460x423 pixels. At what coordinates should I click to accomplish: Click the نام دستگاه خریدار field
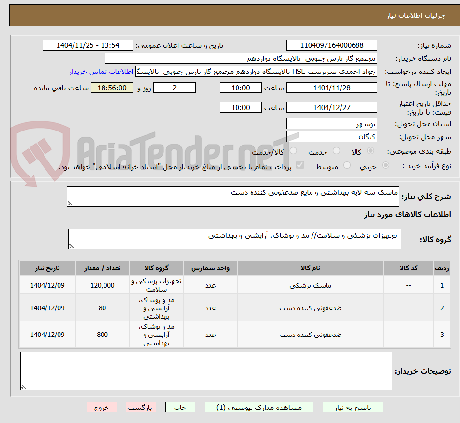(x=241, y=58)
